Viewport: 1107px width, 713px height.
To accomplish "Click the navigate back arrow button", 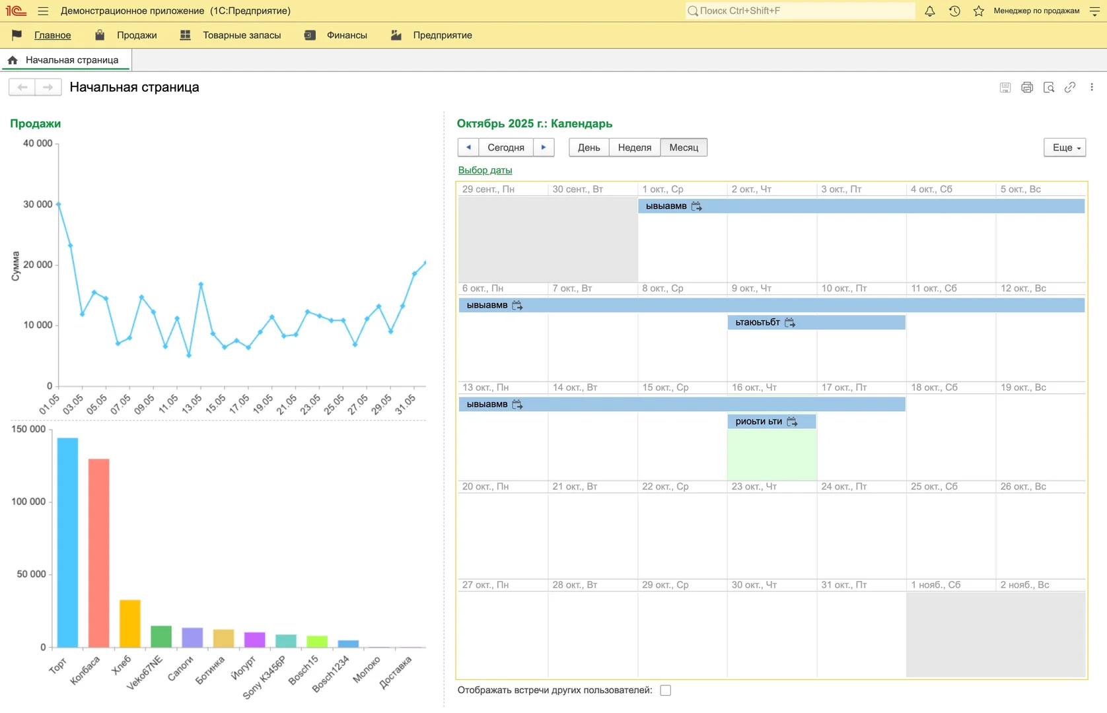I will click(22, 87).
